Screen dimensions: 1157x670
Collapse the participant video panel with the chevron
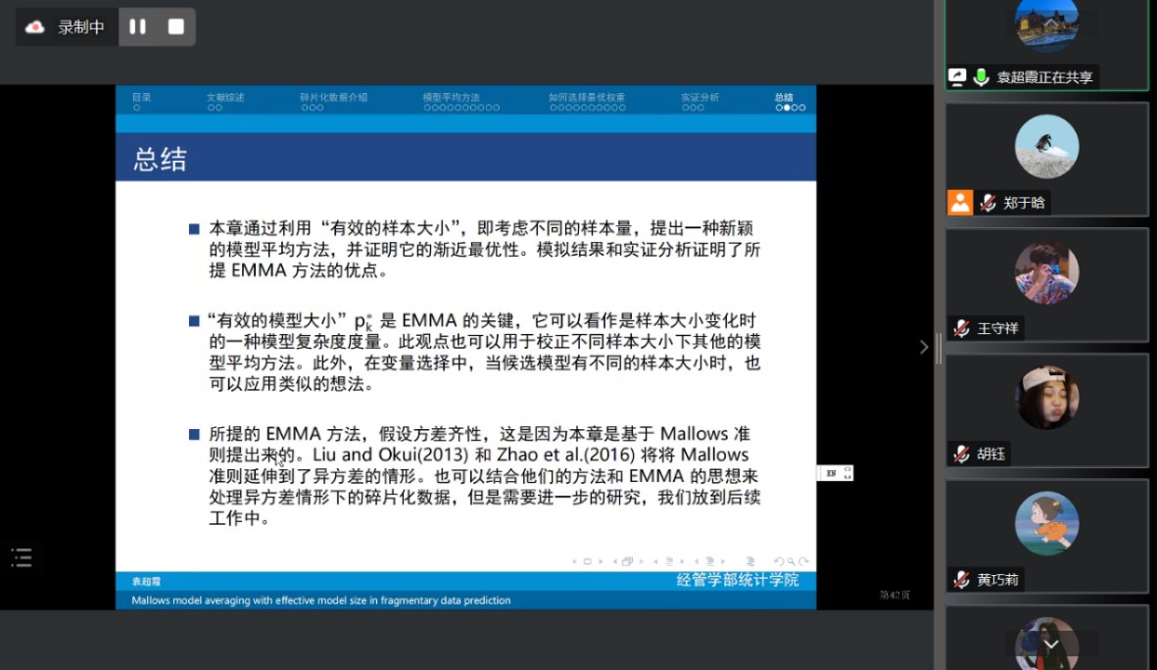click(923, 347)
